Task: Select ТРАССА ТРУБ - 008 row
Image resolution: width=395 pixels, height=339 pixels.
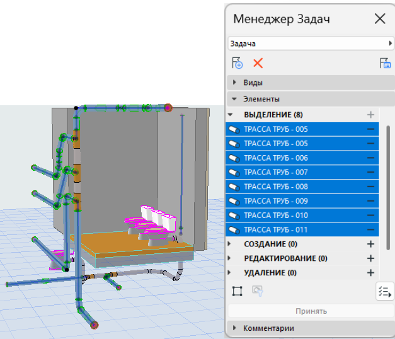Action: 302,187
